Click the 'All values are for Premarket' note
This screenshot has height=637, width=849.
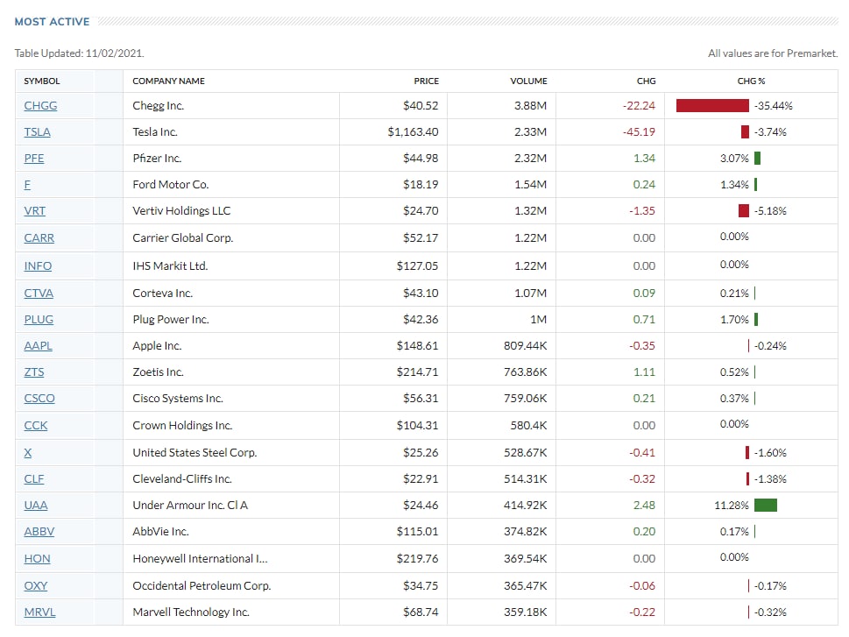(x=773, y=53)
